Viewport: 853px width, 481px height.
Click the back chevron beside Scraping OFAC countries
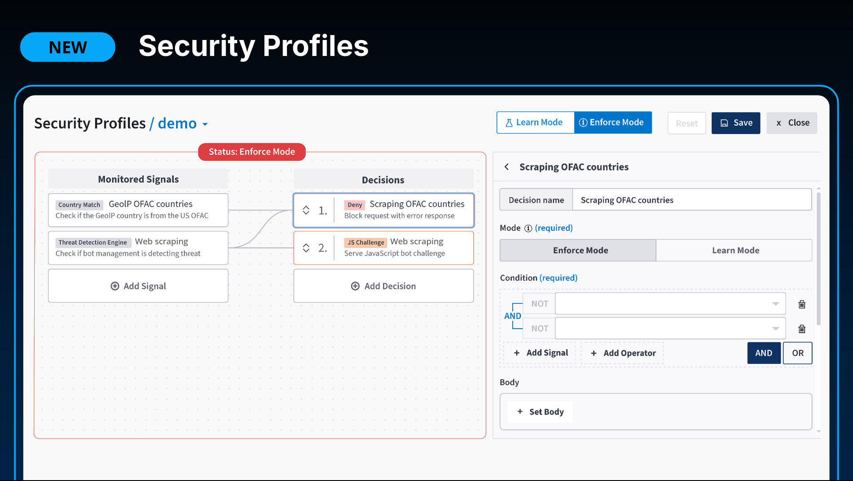[506, 167]
